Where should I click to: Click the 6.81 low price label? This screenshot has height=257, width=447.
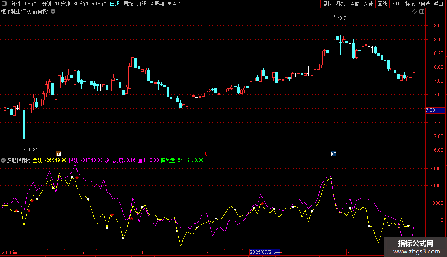pos(33,150)
